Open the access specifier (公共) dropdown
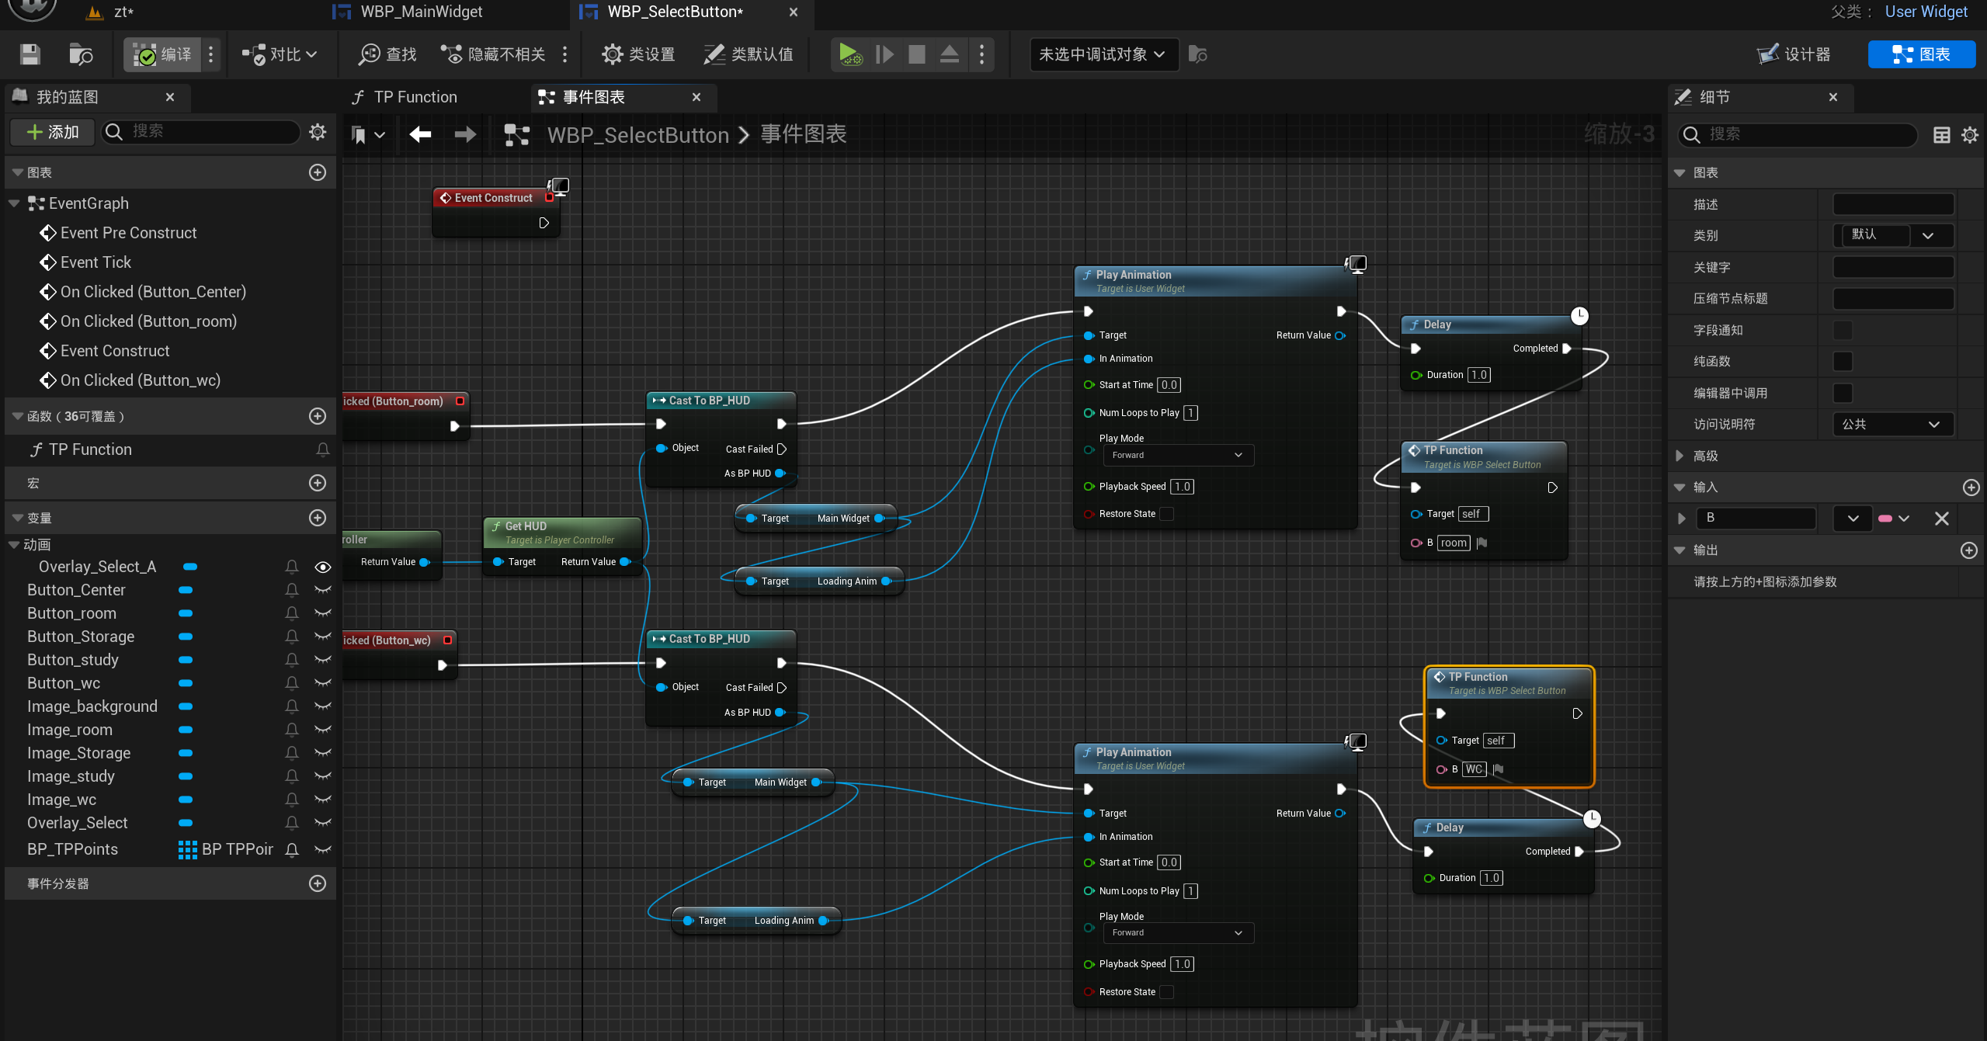Screen dimensions: 1987x1041 click(x=1892, y=425)
